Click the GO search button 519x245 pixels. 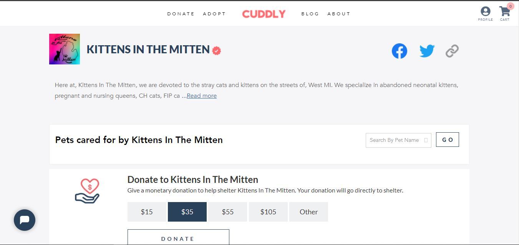tap(447, 140)
